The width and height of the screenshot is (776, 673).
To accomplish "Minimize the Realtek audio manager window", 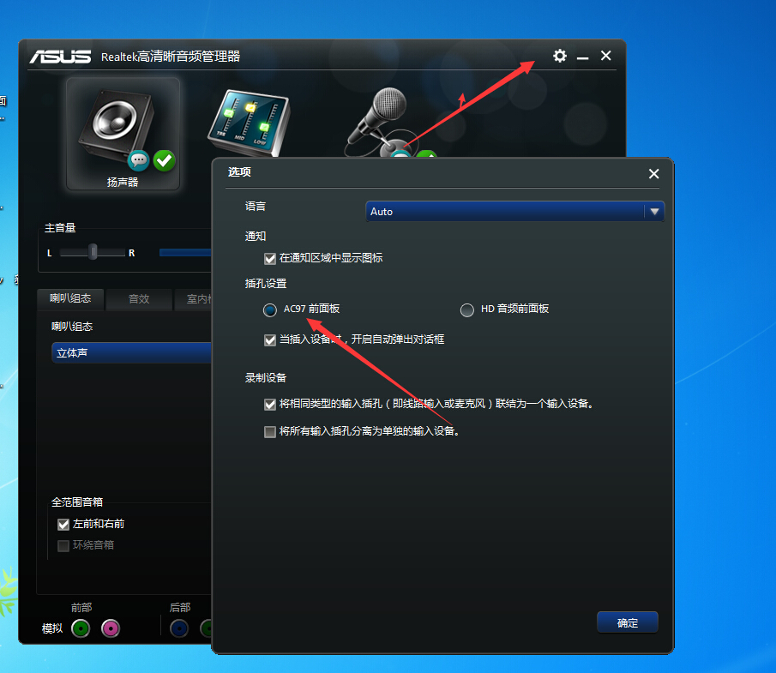I will [x=582, y=57].
